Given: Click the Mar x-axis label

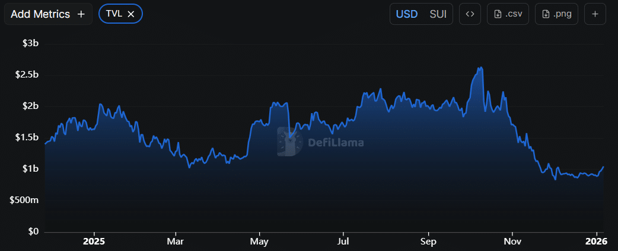Looking at the screenshot, I should point(176,241).
